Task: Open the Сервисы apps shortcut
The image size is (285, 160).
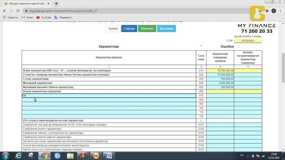Action: pos(10,17)
